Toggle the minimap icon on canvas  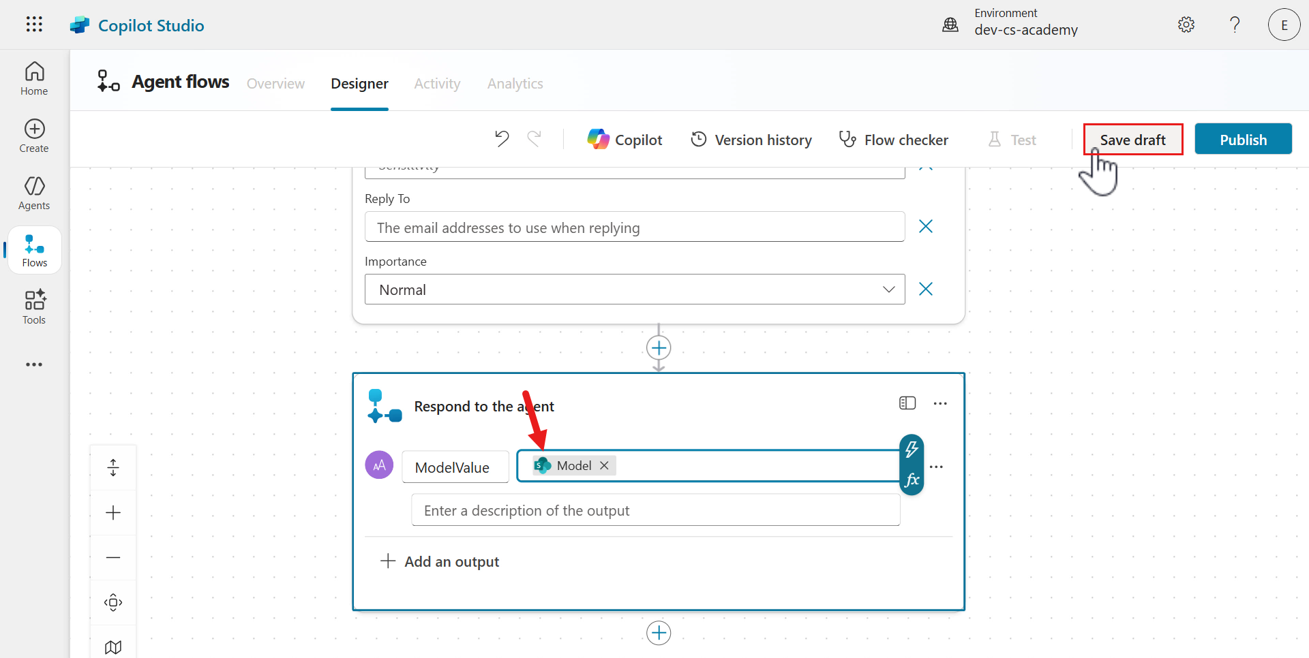point(113,646)
